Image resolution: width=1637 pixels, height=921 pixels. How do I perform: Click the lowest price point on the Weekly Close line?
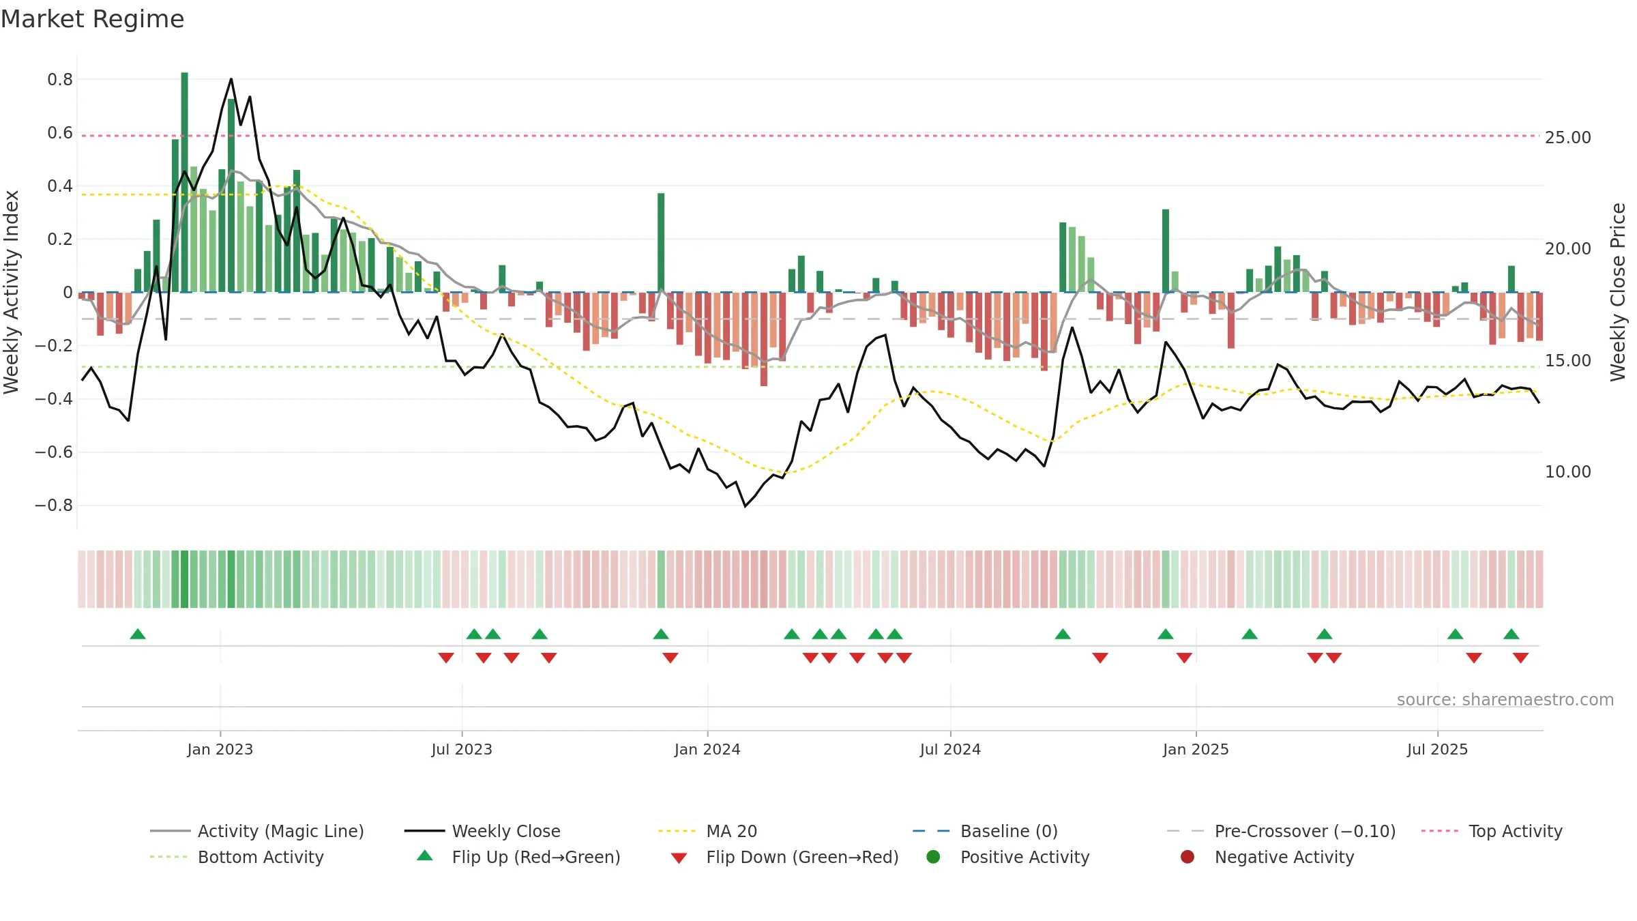tap(745, 506)
